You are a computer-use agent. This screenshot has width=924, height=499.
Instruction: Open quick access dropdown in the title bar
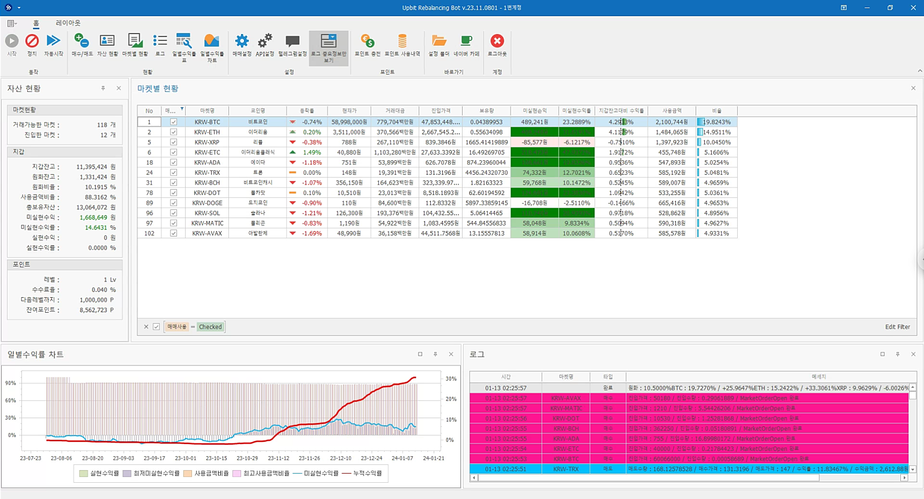pos(19,8)
